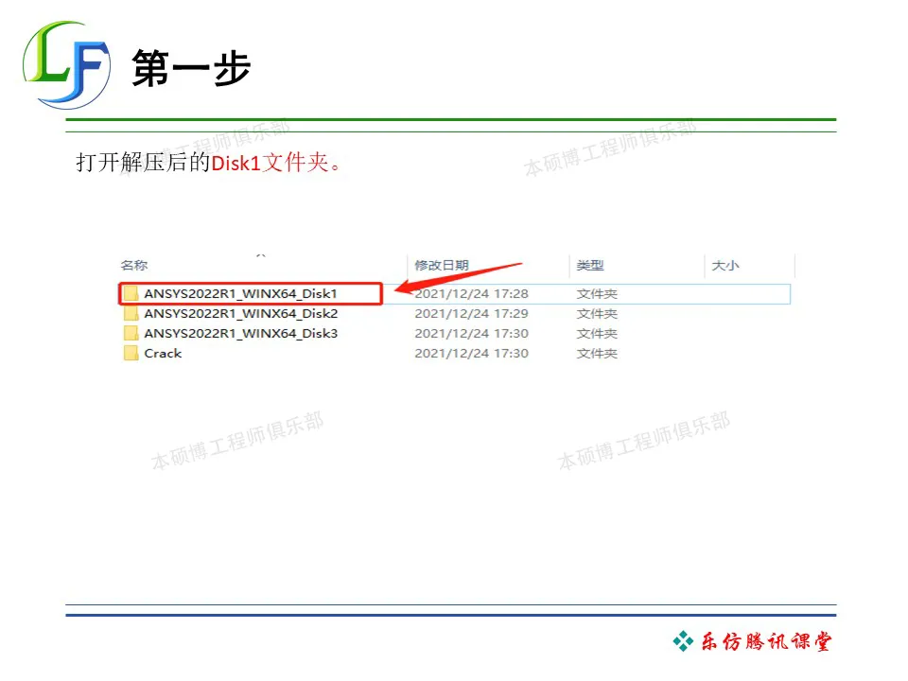Click the LF logo icon
This screenshot has width=908, height=681.
pos(66,65)
